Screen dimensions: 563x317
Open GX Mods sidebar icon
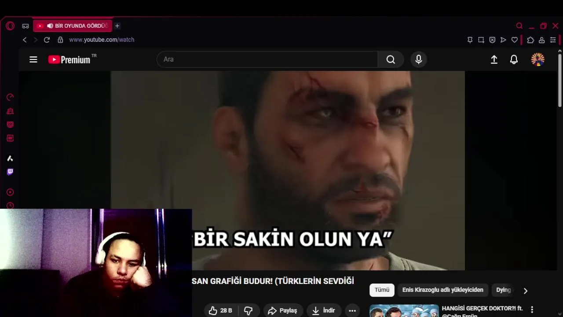coord(10,138)
